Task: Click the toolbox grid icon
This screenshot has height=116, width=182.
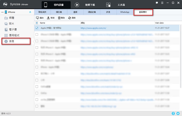Action: click(108, 5)
